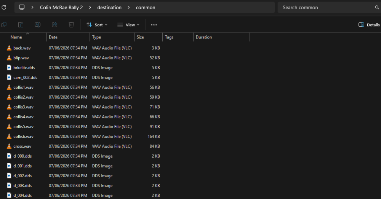Select the file name d_001.dds
Screen dimensions: 381x199
(22, 166)
